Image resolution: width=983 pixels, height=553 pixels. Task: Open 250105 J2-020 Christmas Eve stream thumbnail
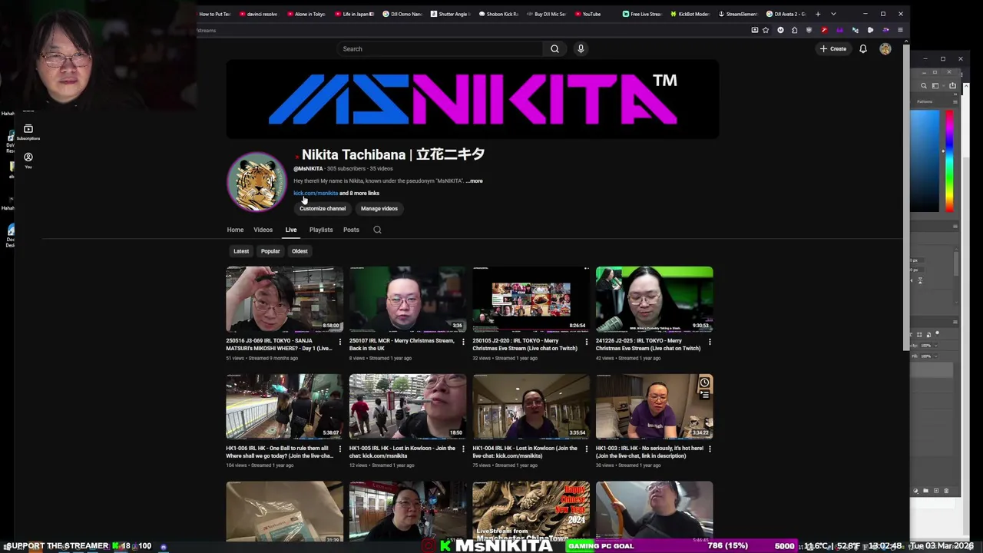531,299
